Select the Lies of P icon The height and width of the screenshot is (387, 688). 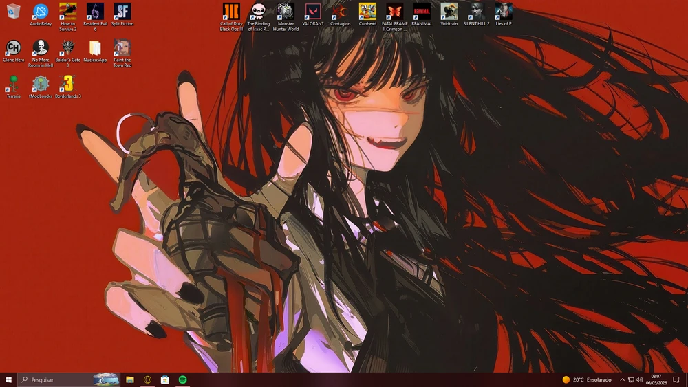[x=504, y=14]
